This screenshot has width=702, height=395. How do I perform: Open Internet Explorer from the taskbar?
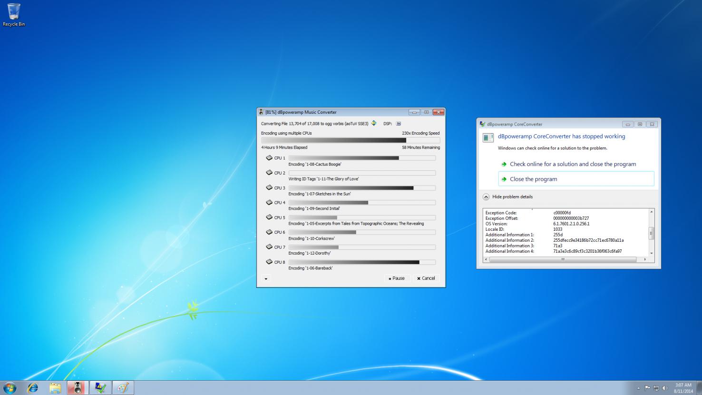click(x=33, y=388)
